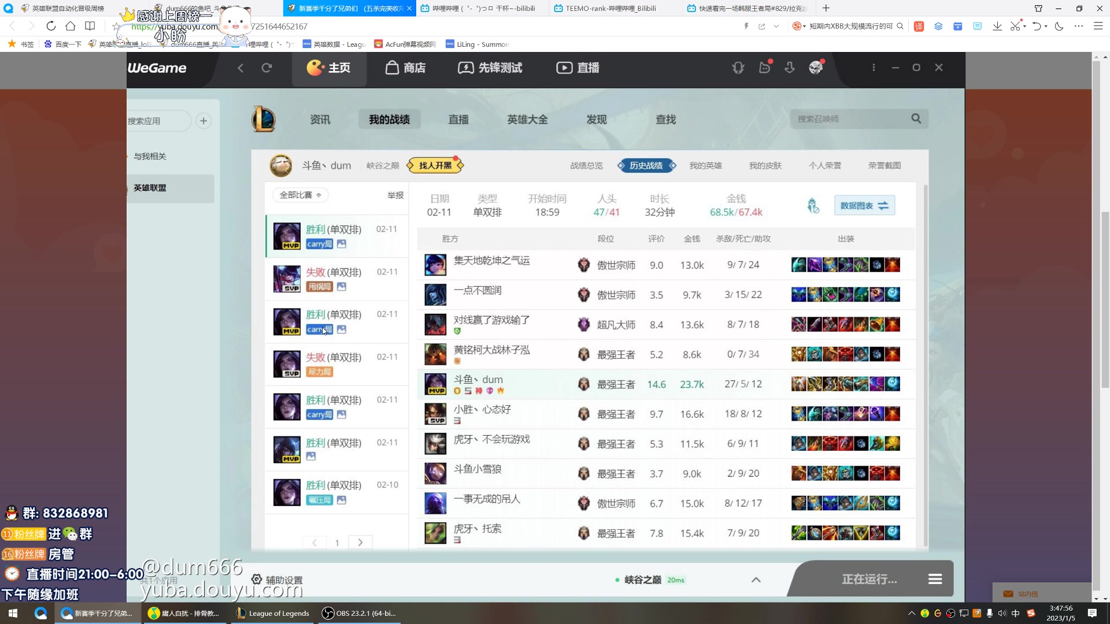The image size is (1110, 624).
Task: Click player name 虎牙丶托索
Action: 478,529
